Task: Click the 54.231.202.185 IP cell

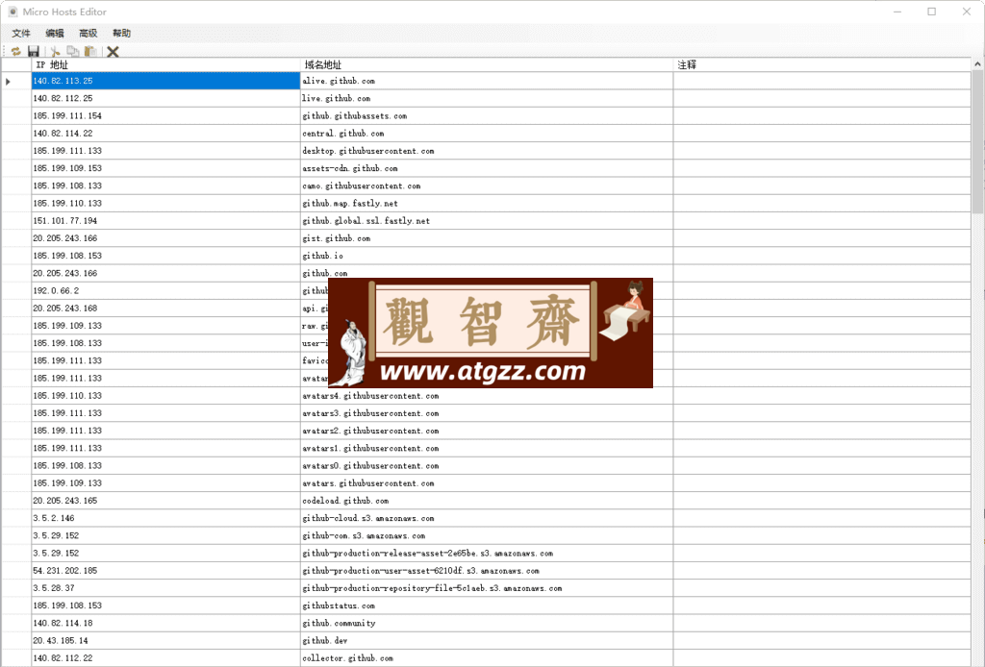Action: [165, 571]
